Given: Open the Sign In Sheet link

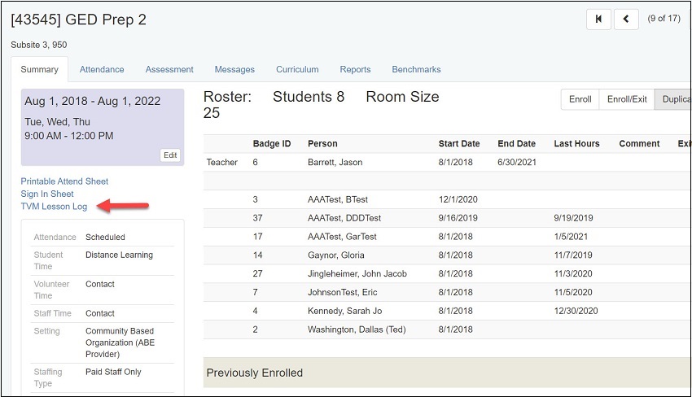Looking at the screenshot, I should tap(47, 194).
